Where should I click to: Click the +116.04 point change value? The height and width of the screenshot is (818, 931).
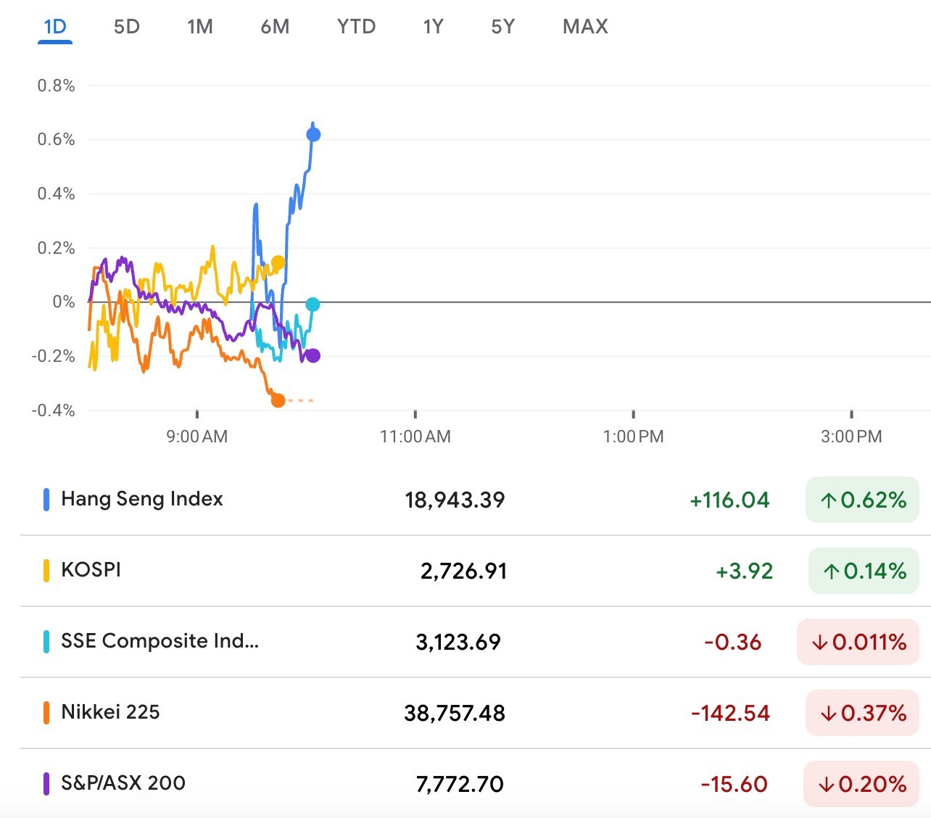729,500
